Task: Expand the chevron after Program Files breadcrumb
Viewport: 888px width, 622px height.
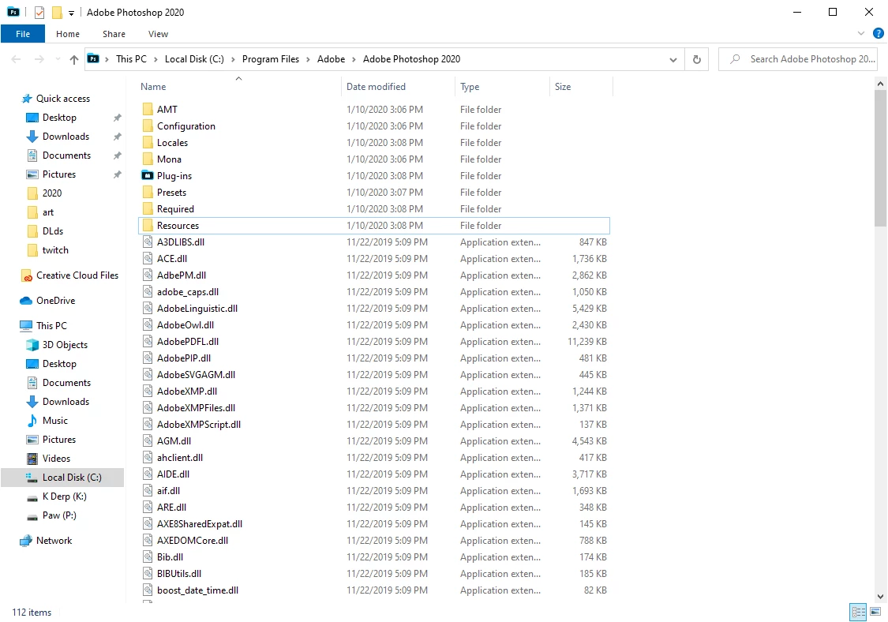Action: [x=308, y=59]
